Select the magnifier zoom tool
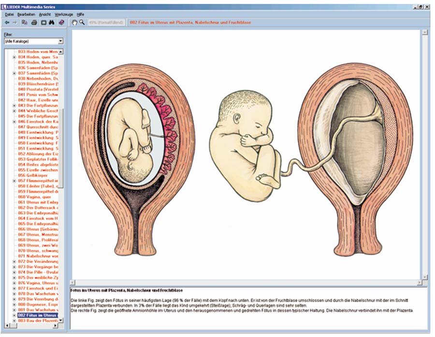435x337 pixels. click(82, 23)
